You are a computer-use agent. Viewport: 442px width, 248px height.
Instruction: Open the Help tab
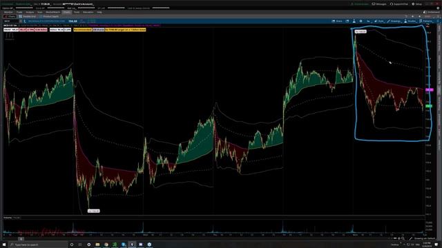click(99, 12)
